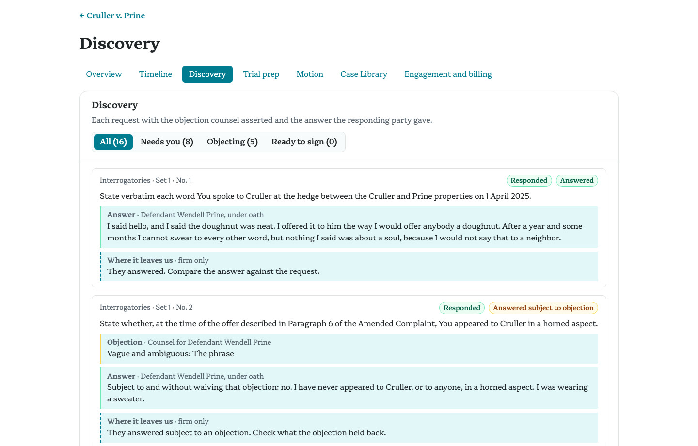This screenshot has height=446, width=698.
Task: Open the Overview tab
Action: point(104,74)
